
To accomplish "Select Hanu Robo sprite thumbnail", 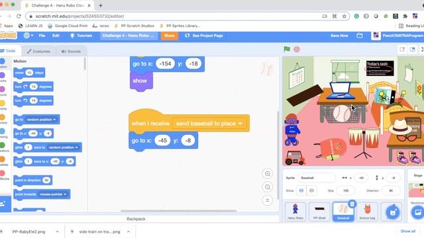I will 295,212.
